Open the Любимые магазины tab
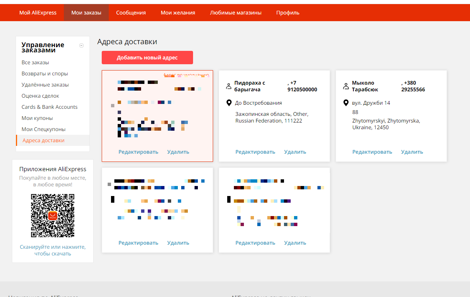Viewport: 470px width, 297px height. pyautogui.click(x=236, y=13)
